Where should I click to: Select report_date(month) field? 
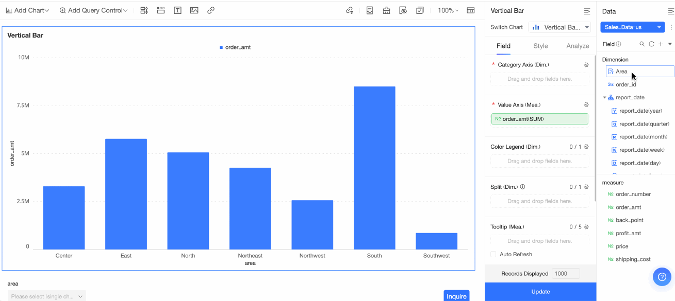coord(643,137)
